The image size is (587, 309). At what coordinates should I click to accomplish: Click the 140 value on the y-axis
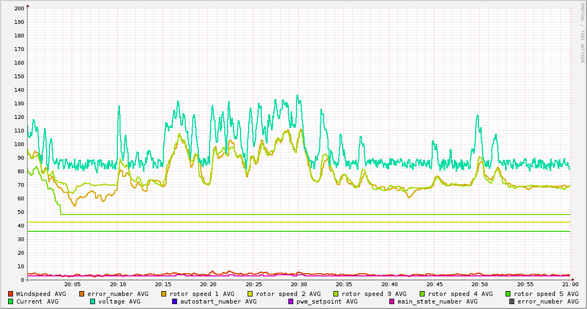pyautogui.click(x=19, y=90)
